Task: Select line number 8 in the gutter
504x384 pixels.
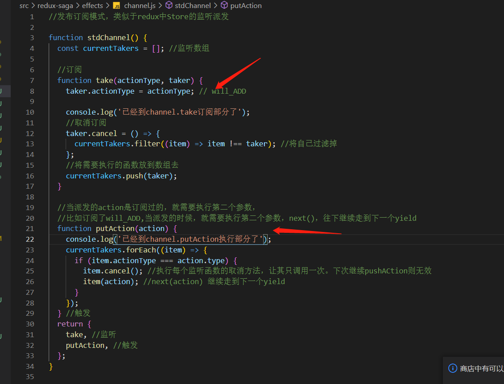Action: pos(32,91)
